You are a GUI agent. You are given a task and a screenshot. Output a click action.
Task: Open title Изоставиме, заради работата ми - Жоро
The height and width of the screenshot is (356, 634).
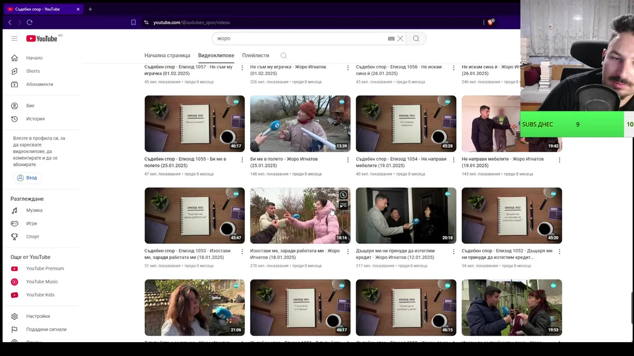[295, 254]
